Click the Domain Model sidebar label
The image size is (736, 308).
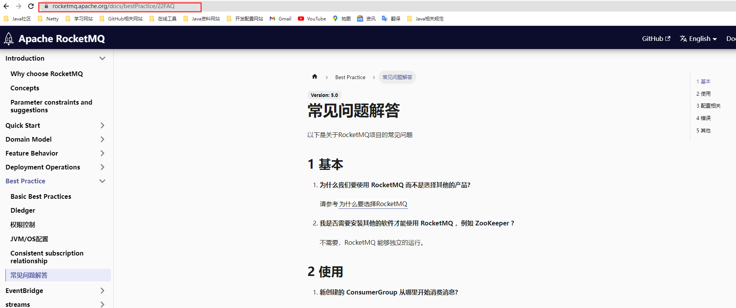point(29,139)
